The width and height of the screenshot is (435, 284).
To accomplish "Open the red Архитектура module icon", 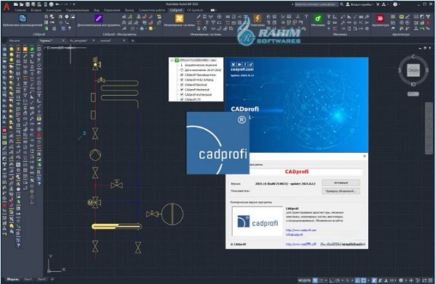I will tap(380, 18).
